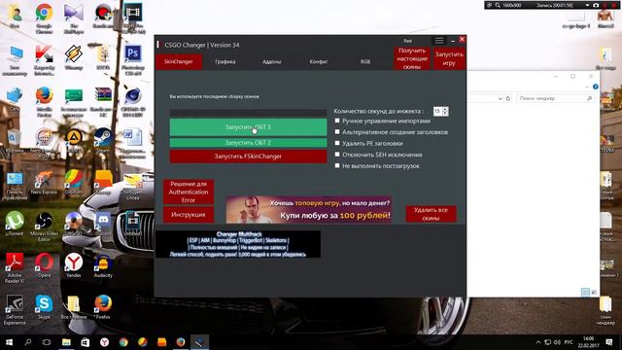Click the Windows Start button
This screenshot has width=622, height=350.
(x=9, y=342)
